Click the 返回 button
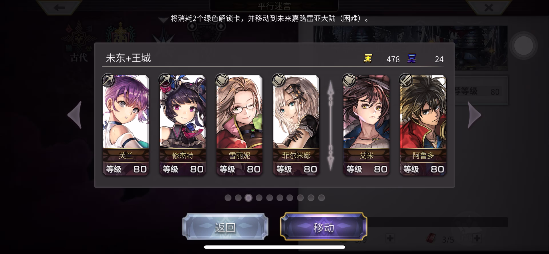The image size is (549, 254). coord(225,227)
